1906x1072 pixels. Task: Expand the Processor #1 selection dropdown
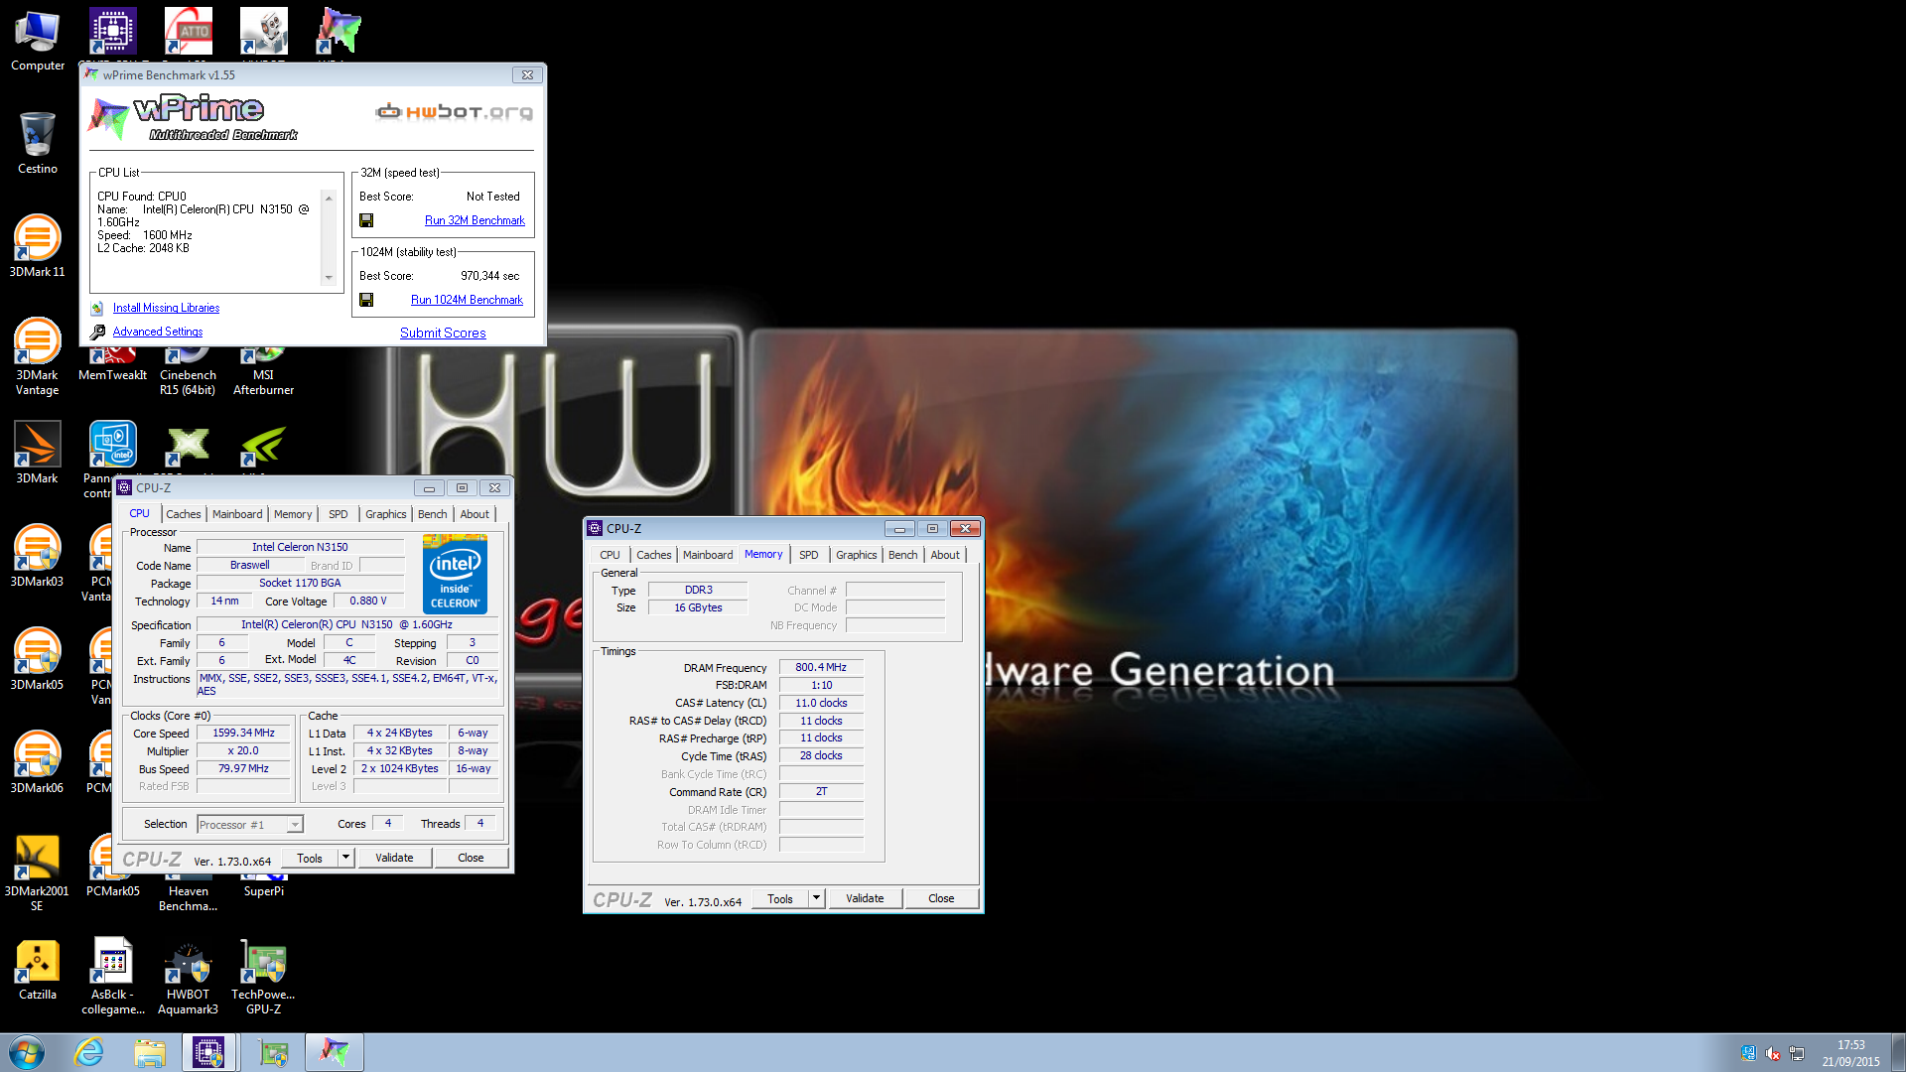(x=295, y=825)
